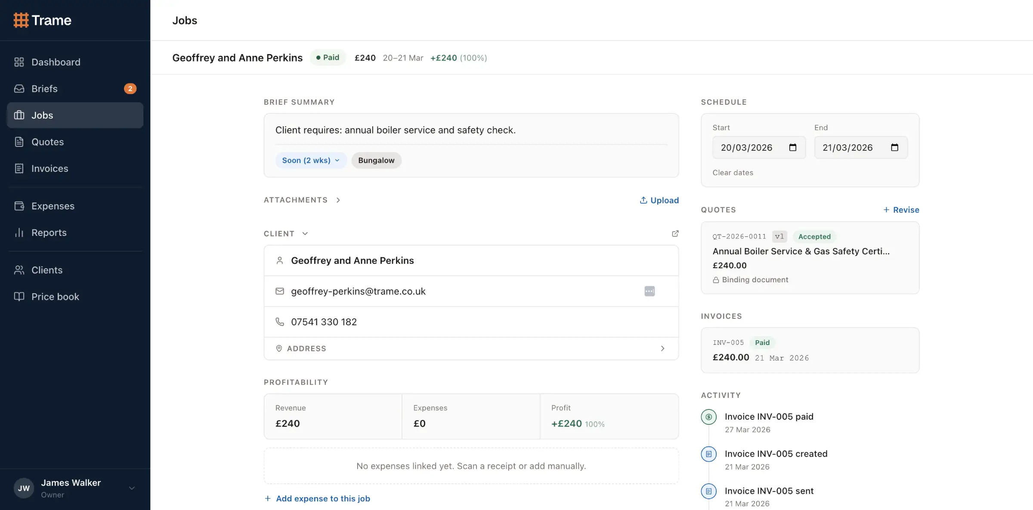
Task: Open the End date calendar picker icon
Action: pos(894,147)
